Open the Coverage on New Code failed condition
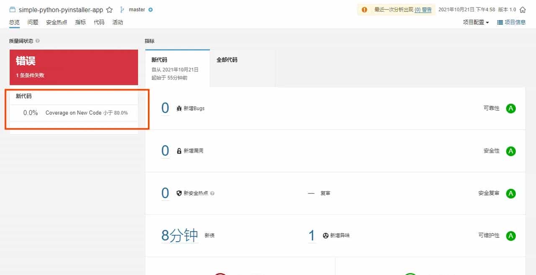This screenshot has width=536, height=275. tap(73, 113)
